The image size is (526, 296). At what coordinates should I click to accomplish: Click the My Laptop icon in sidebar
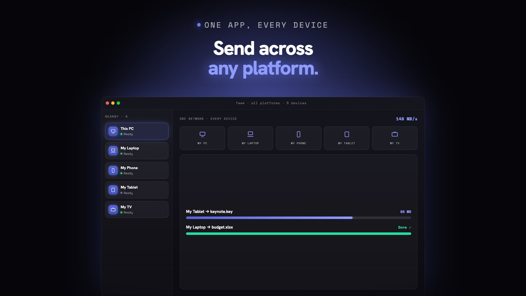(113, 151)
